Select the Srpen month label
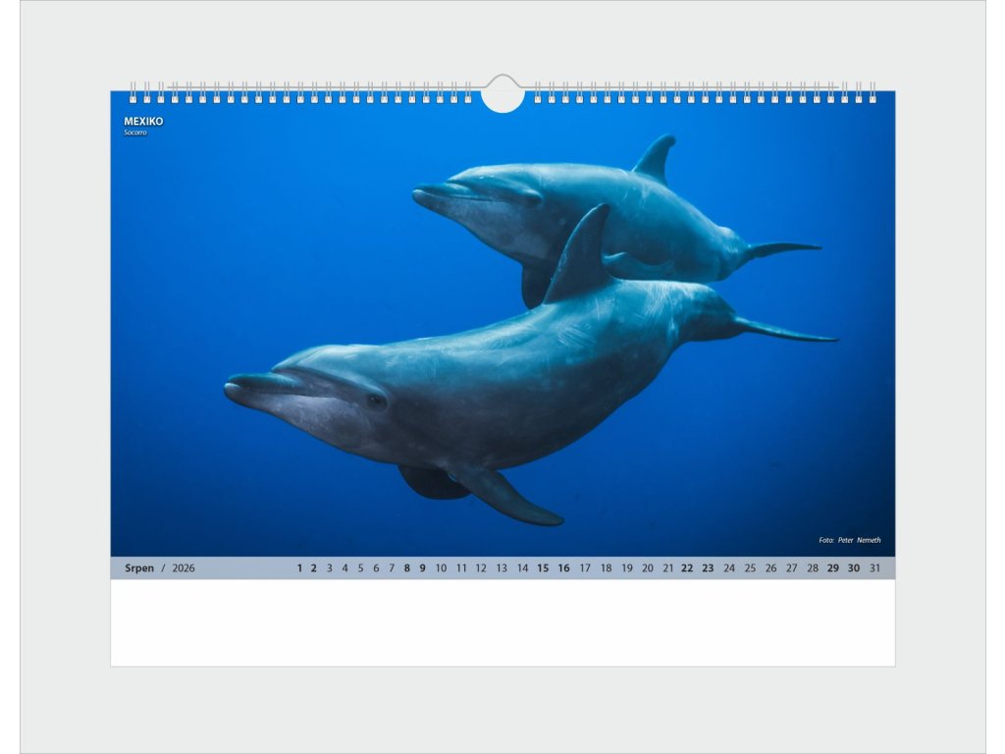 pos(139,568)
